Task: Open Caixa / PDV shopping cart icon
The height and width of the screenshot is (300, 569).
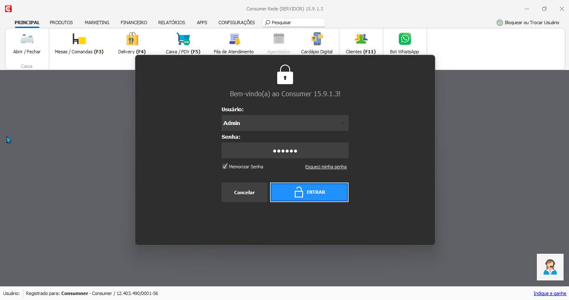Action: coord(183,39)
